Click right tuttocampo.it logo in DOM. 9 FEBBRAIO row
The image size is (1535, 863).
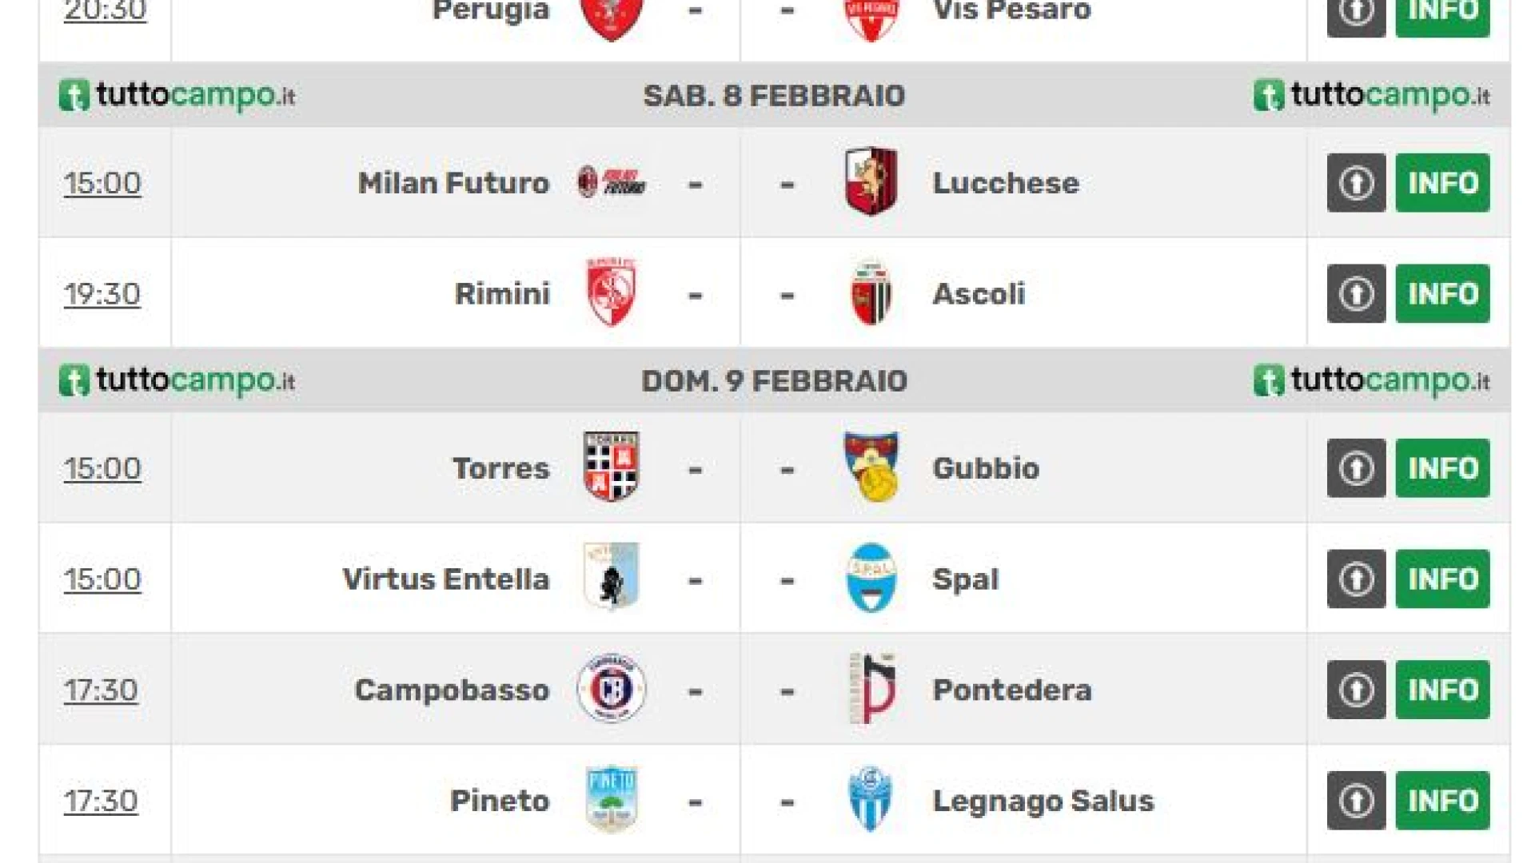point(1371,381)
